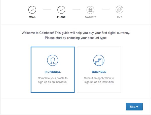Select the PHONE step label
The width and height of the screenshot is (151, 115).
pos(61,17)
